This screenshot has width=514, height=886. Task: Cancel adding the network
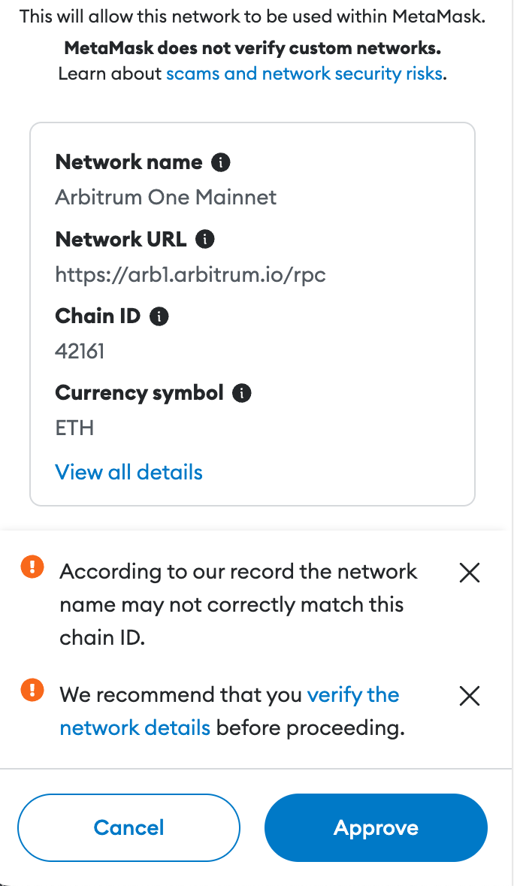(x=128, y=827)
